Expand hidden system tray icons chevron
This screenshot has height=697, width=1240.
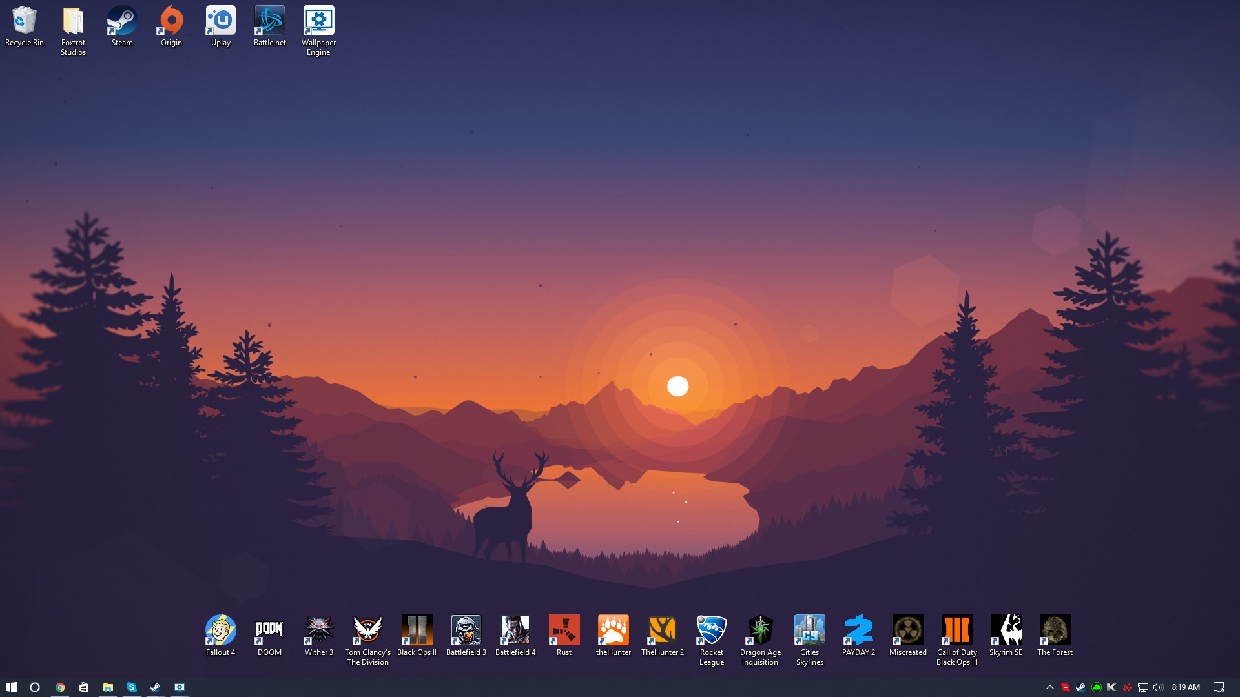[x=1049, y=687]
